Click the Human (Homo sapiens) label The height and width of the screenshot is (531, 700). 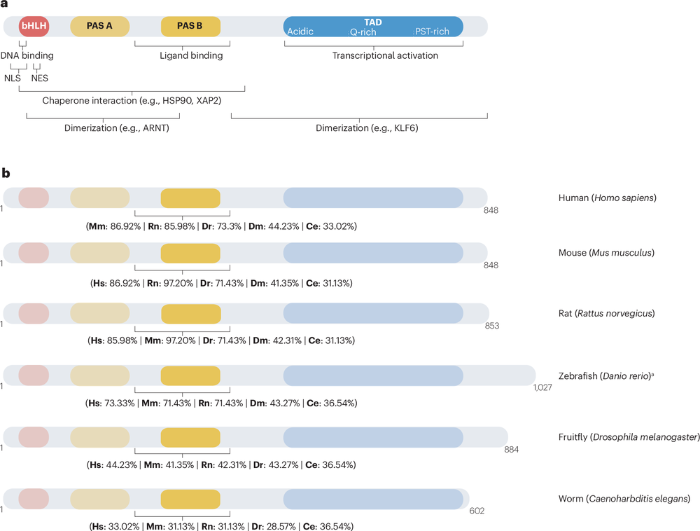pos(603,198)
